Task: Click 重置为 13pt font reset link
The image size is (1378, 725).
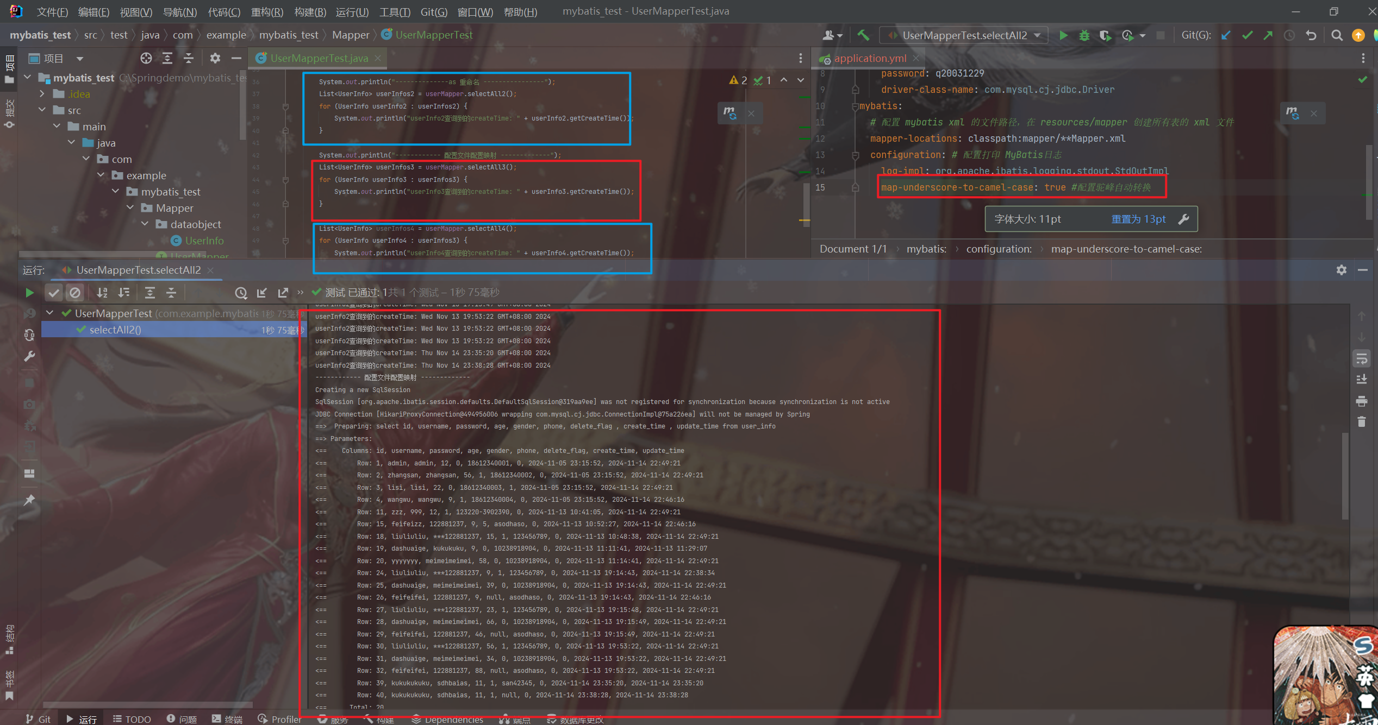Action: click(1138, 219)
